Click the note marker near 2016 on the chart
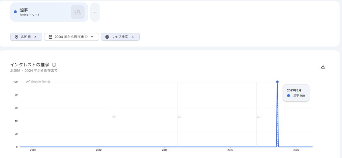Screen dimensions: 342x158 pos(180,117)
